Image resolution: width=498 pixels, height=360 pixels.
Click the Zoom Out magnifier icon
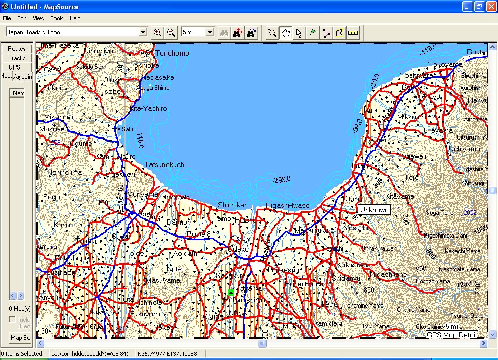(x=171, y=32)
